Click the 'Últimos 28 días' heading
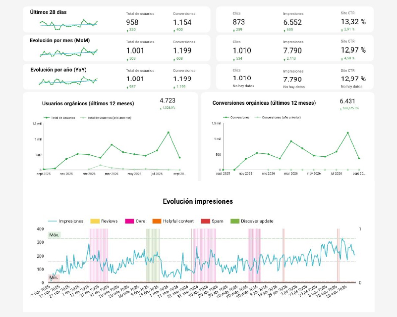The width and height of the screenshot is (397, 317). pyautogui.click(x=49, y=12)
